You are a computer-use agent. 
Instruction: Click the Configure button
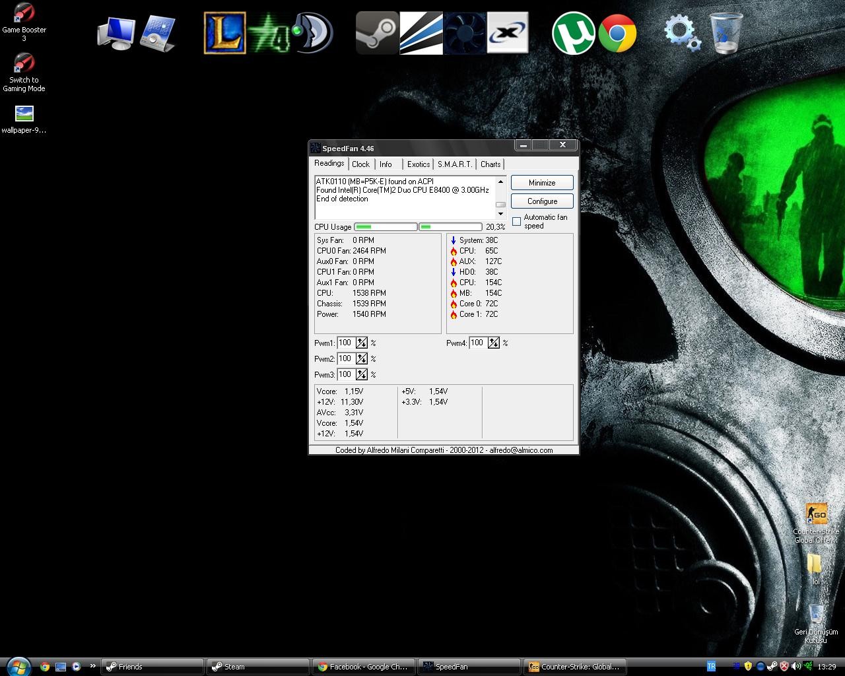(x=542, y=201)
